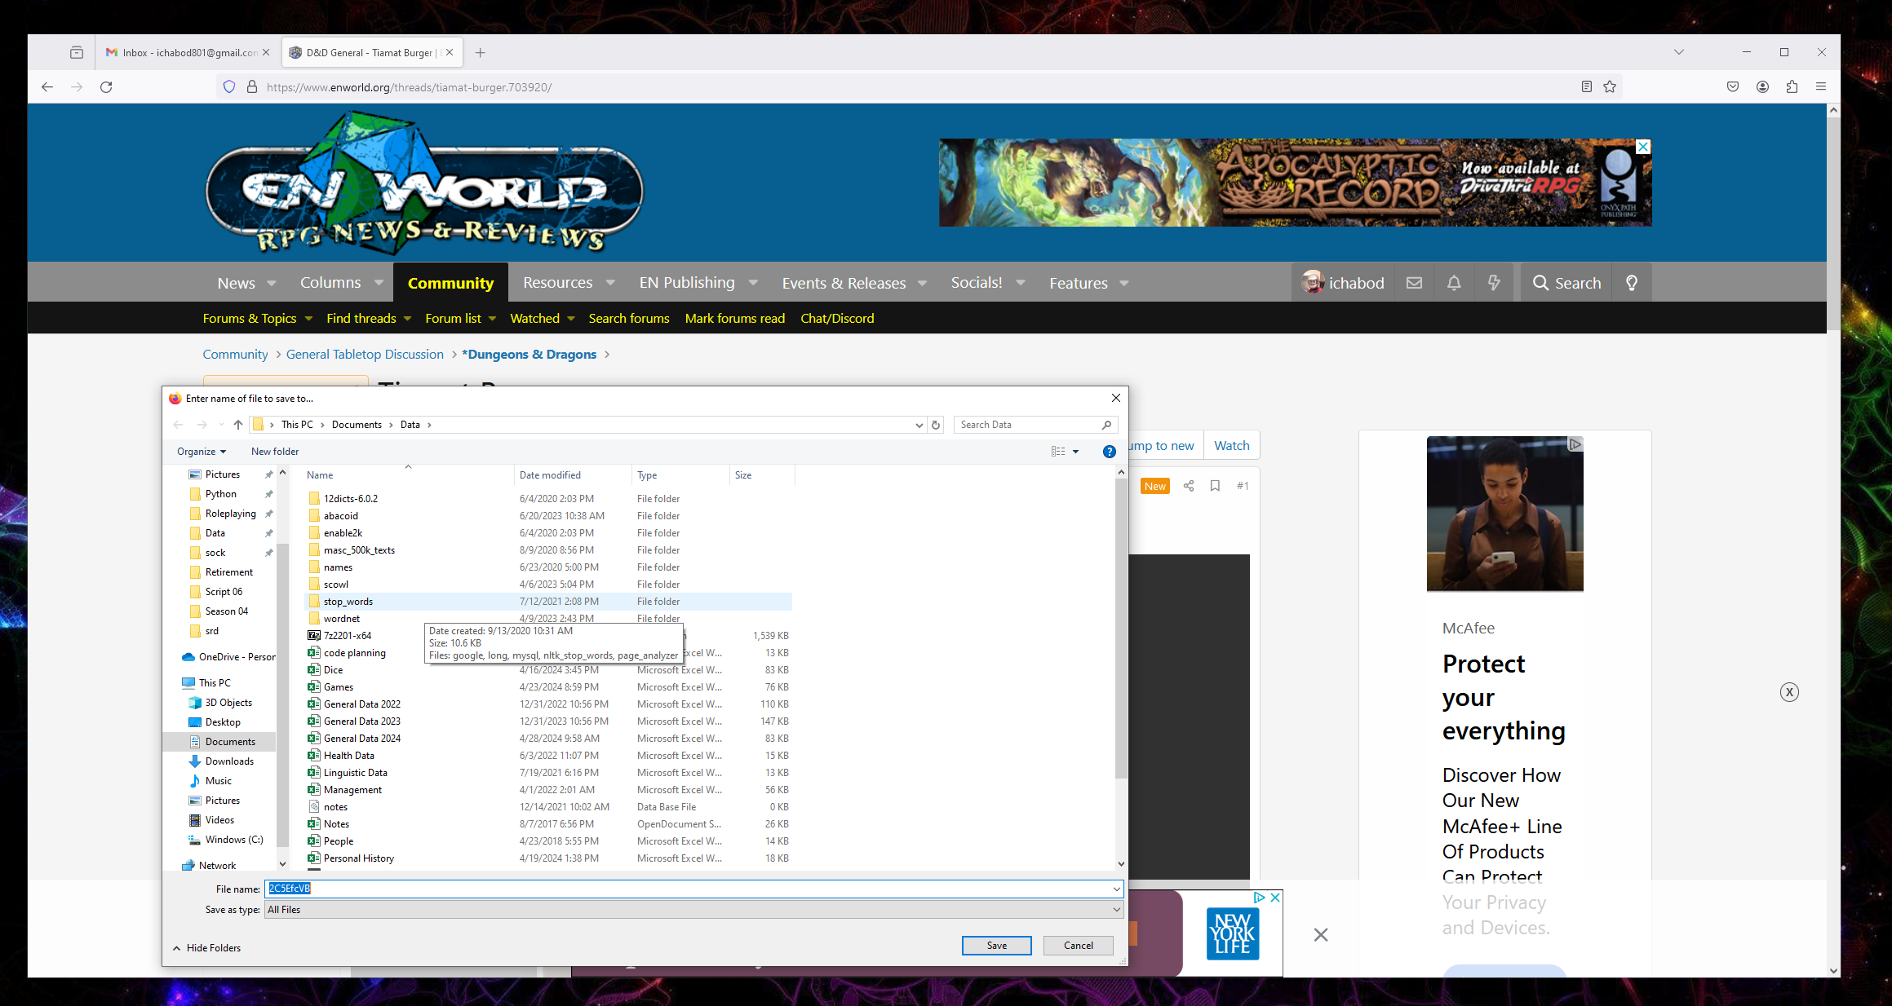The width and height of the screenshot is (1892, 1006).
Task: Open the Watched submenu item
Action: pyautogui.click(x=535, y=318)
